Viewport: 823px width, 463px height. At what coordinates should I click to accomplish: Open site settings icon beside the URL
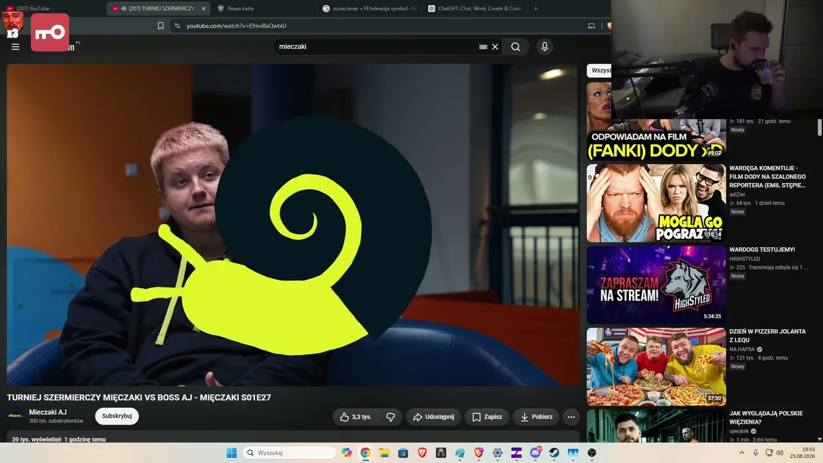click(177, 26)
